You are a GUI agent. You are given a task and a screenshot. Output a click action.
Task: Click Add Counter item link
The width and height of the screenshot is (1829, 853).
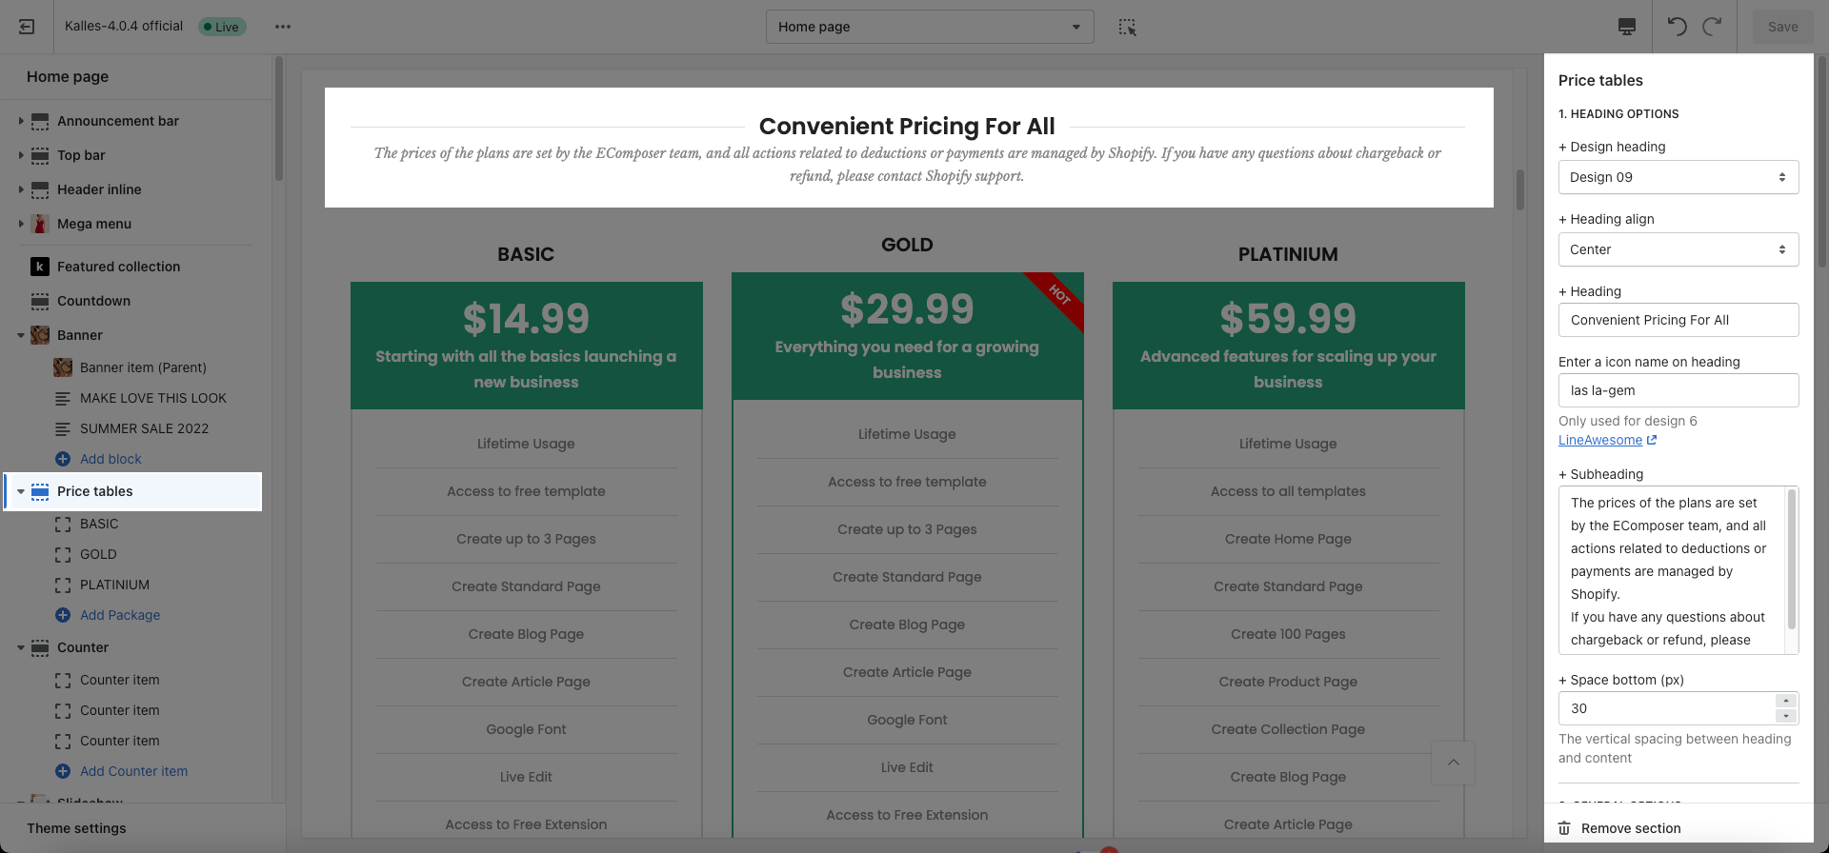click(133, 771)
